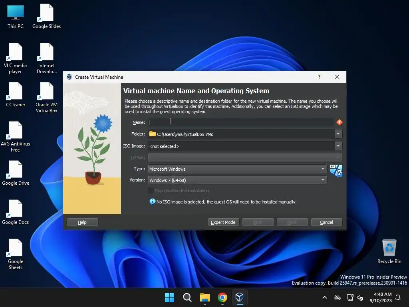The height and width of the screenshot is (307, 409).
Task: Click the name field error warning icon
Action: (339, 122)
